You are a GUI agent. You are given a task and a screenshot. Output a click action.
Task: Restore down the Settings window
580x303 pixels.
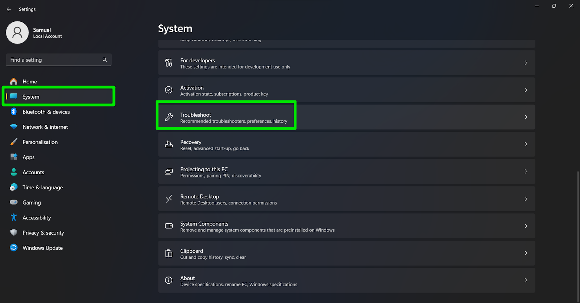pos(554,6)
